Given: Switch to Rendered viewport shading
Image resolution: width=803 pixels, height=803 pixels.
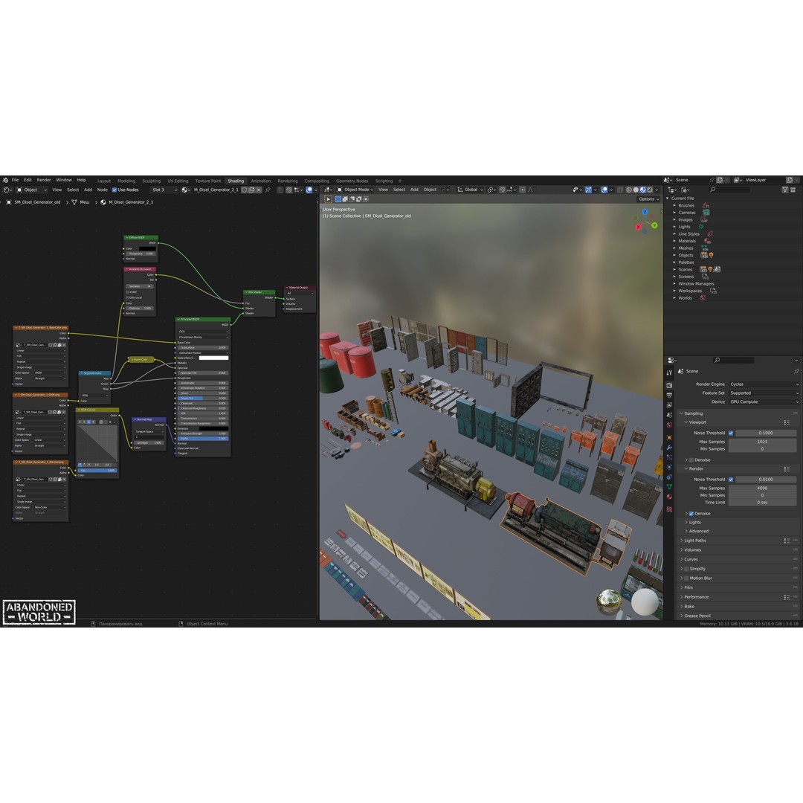Looking at the screenshot, I should (x=650, y=190).
